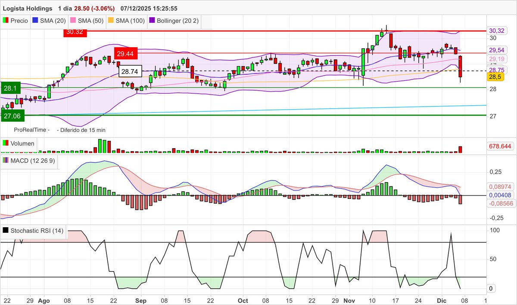Click the white 28.74 level label
This screenshot has height=305, width=517.
(x=131, y=72)
